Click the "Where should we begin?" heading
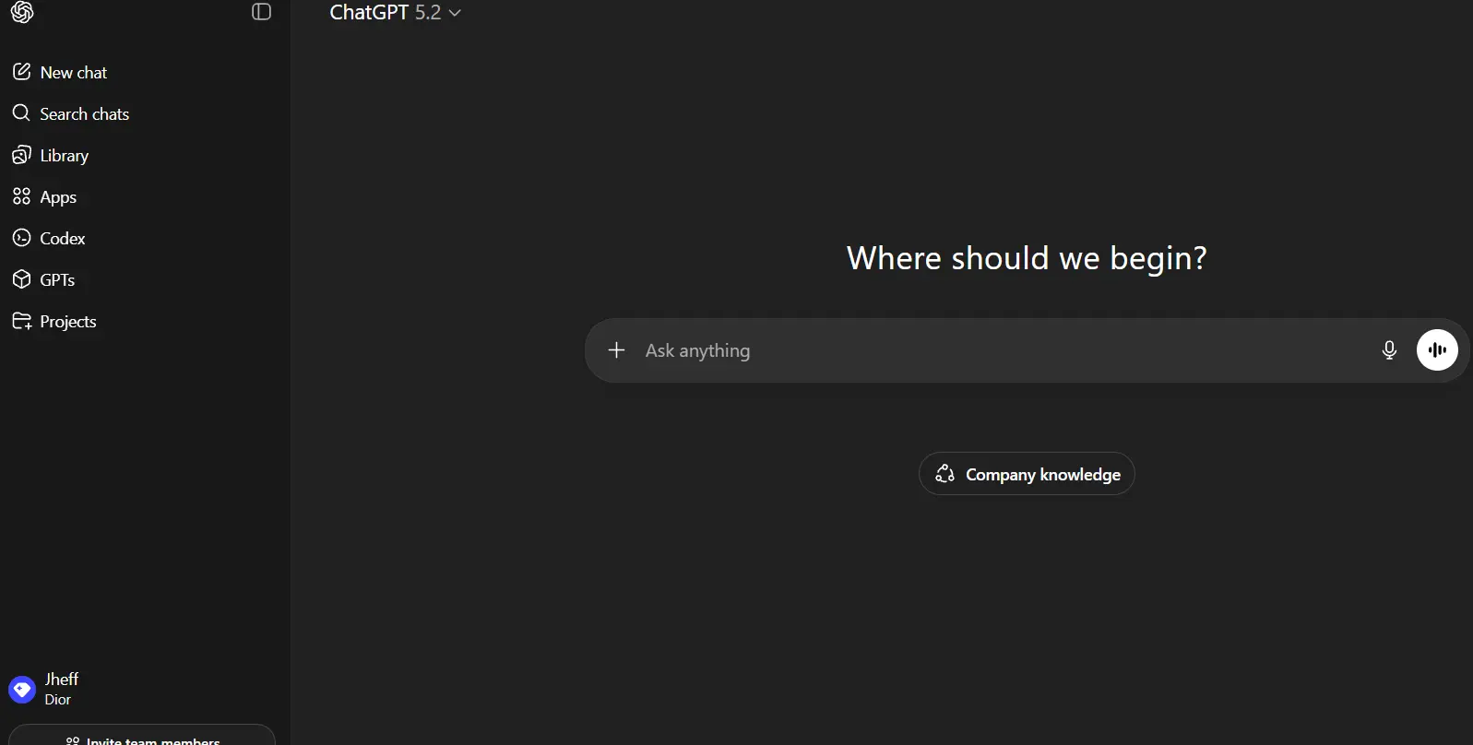The width and height of the screenshot is (1473, 745). [1027, 258]
